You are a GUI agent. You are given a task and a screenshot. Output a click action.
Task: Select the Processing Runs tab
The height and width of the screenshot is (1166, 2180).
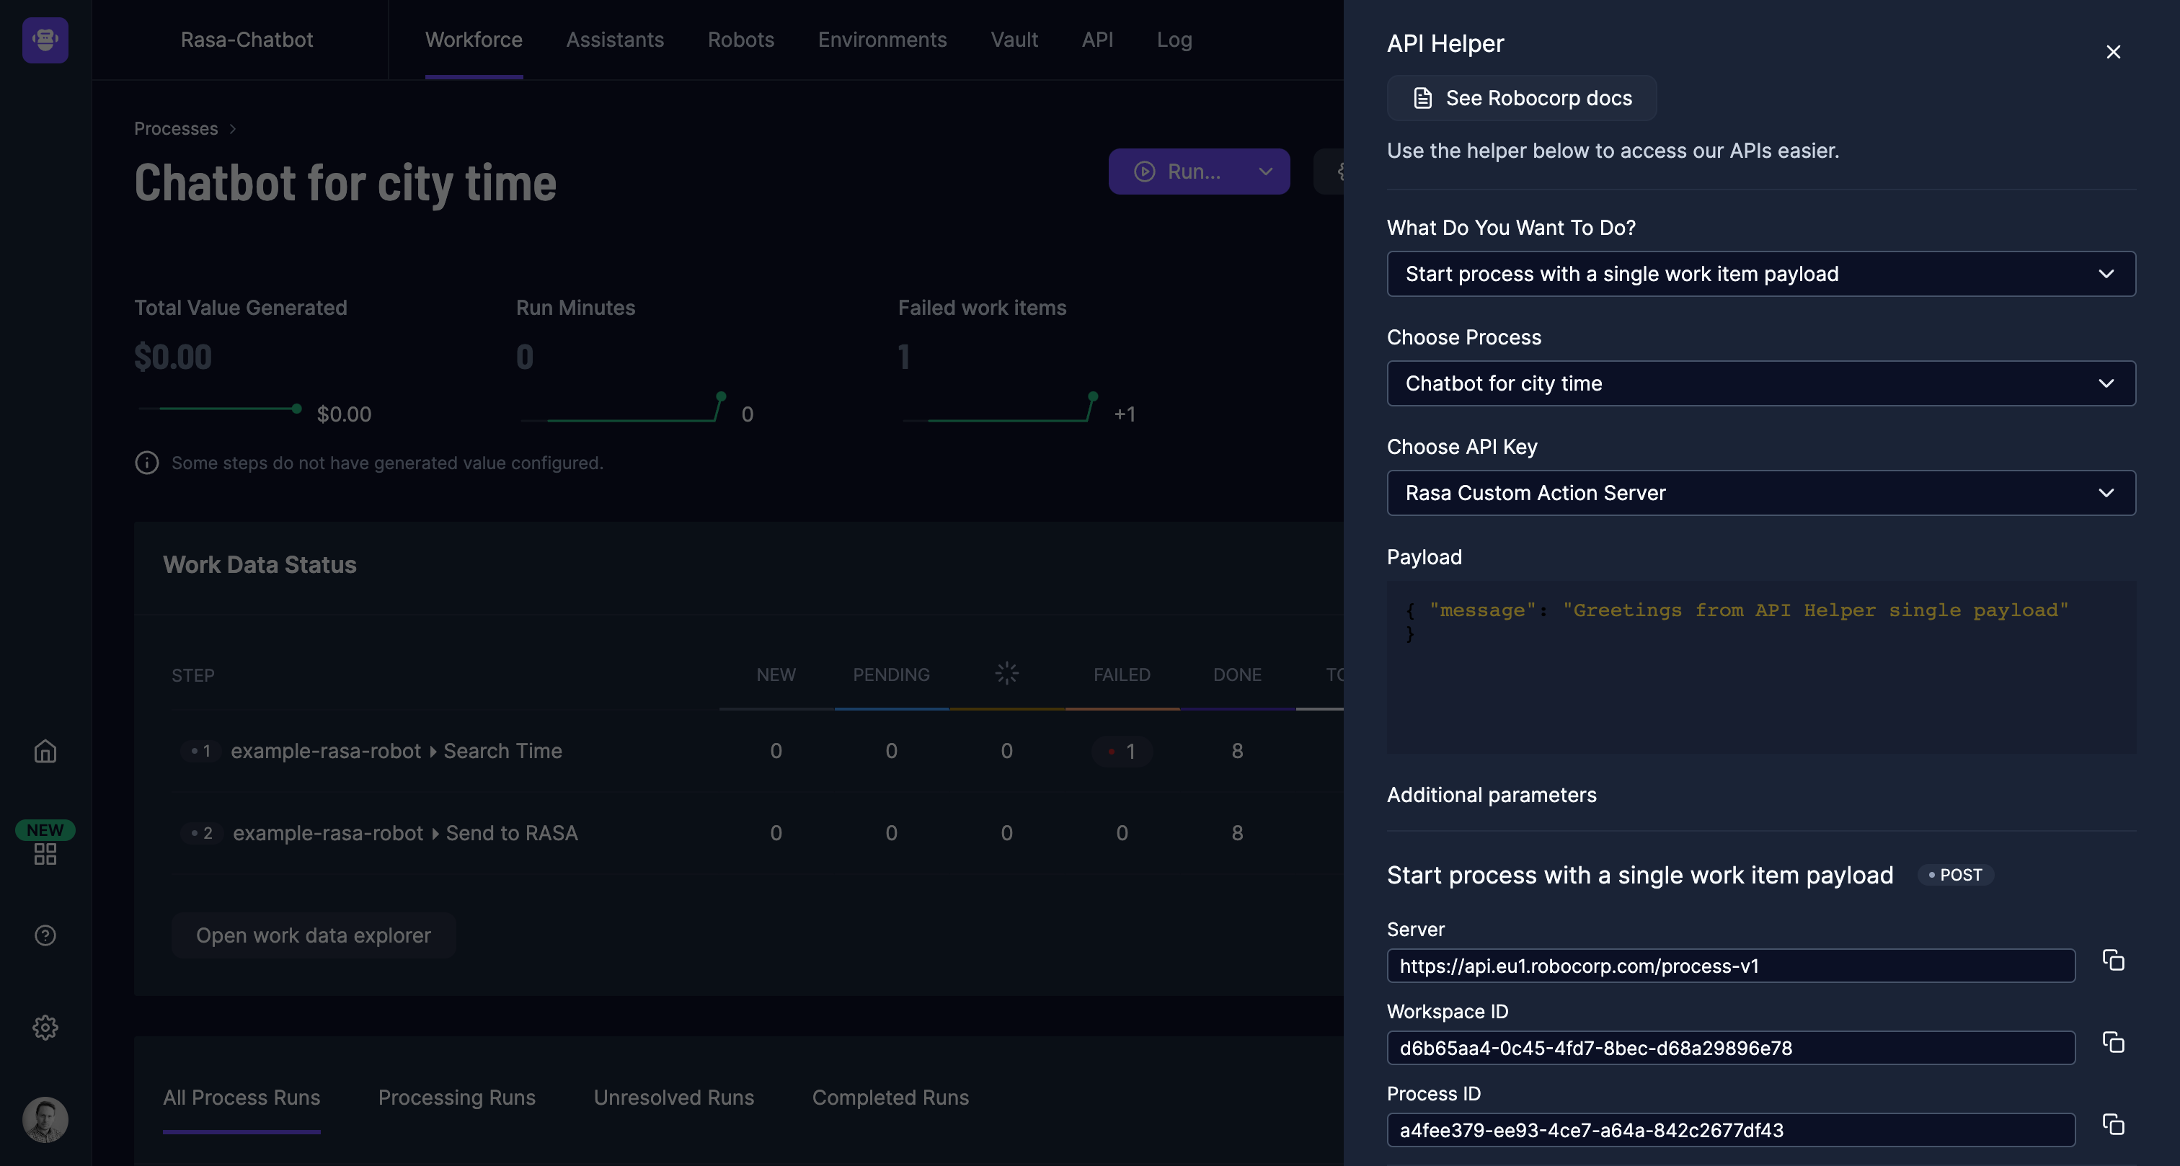456,1098
